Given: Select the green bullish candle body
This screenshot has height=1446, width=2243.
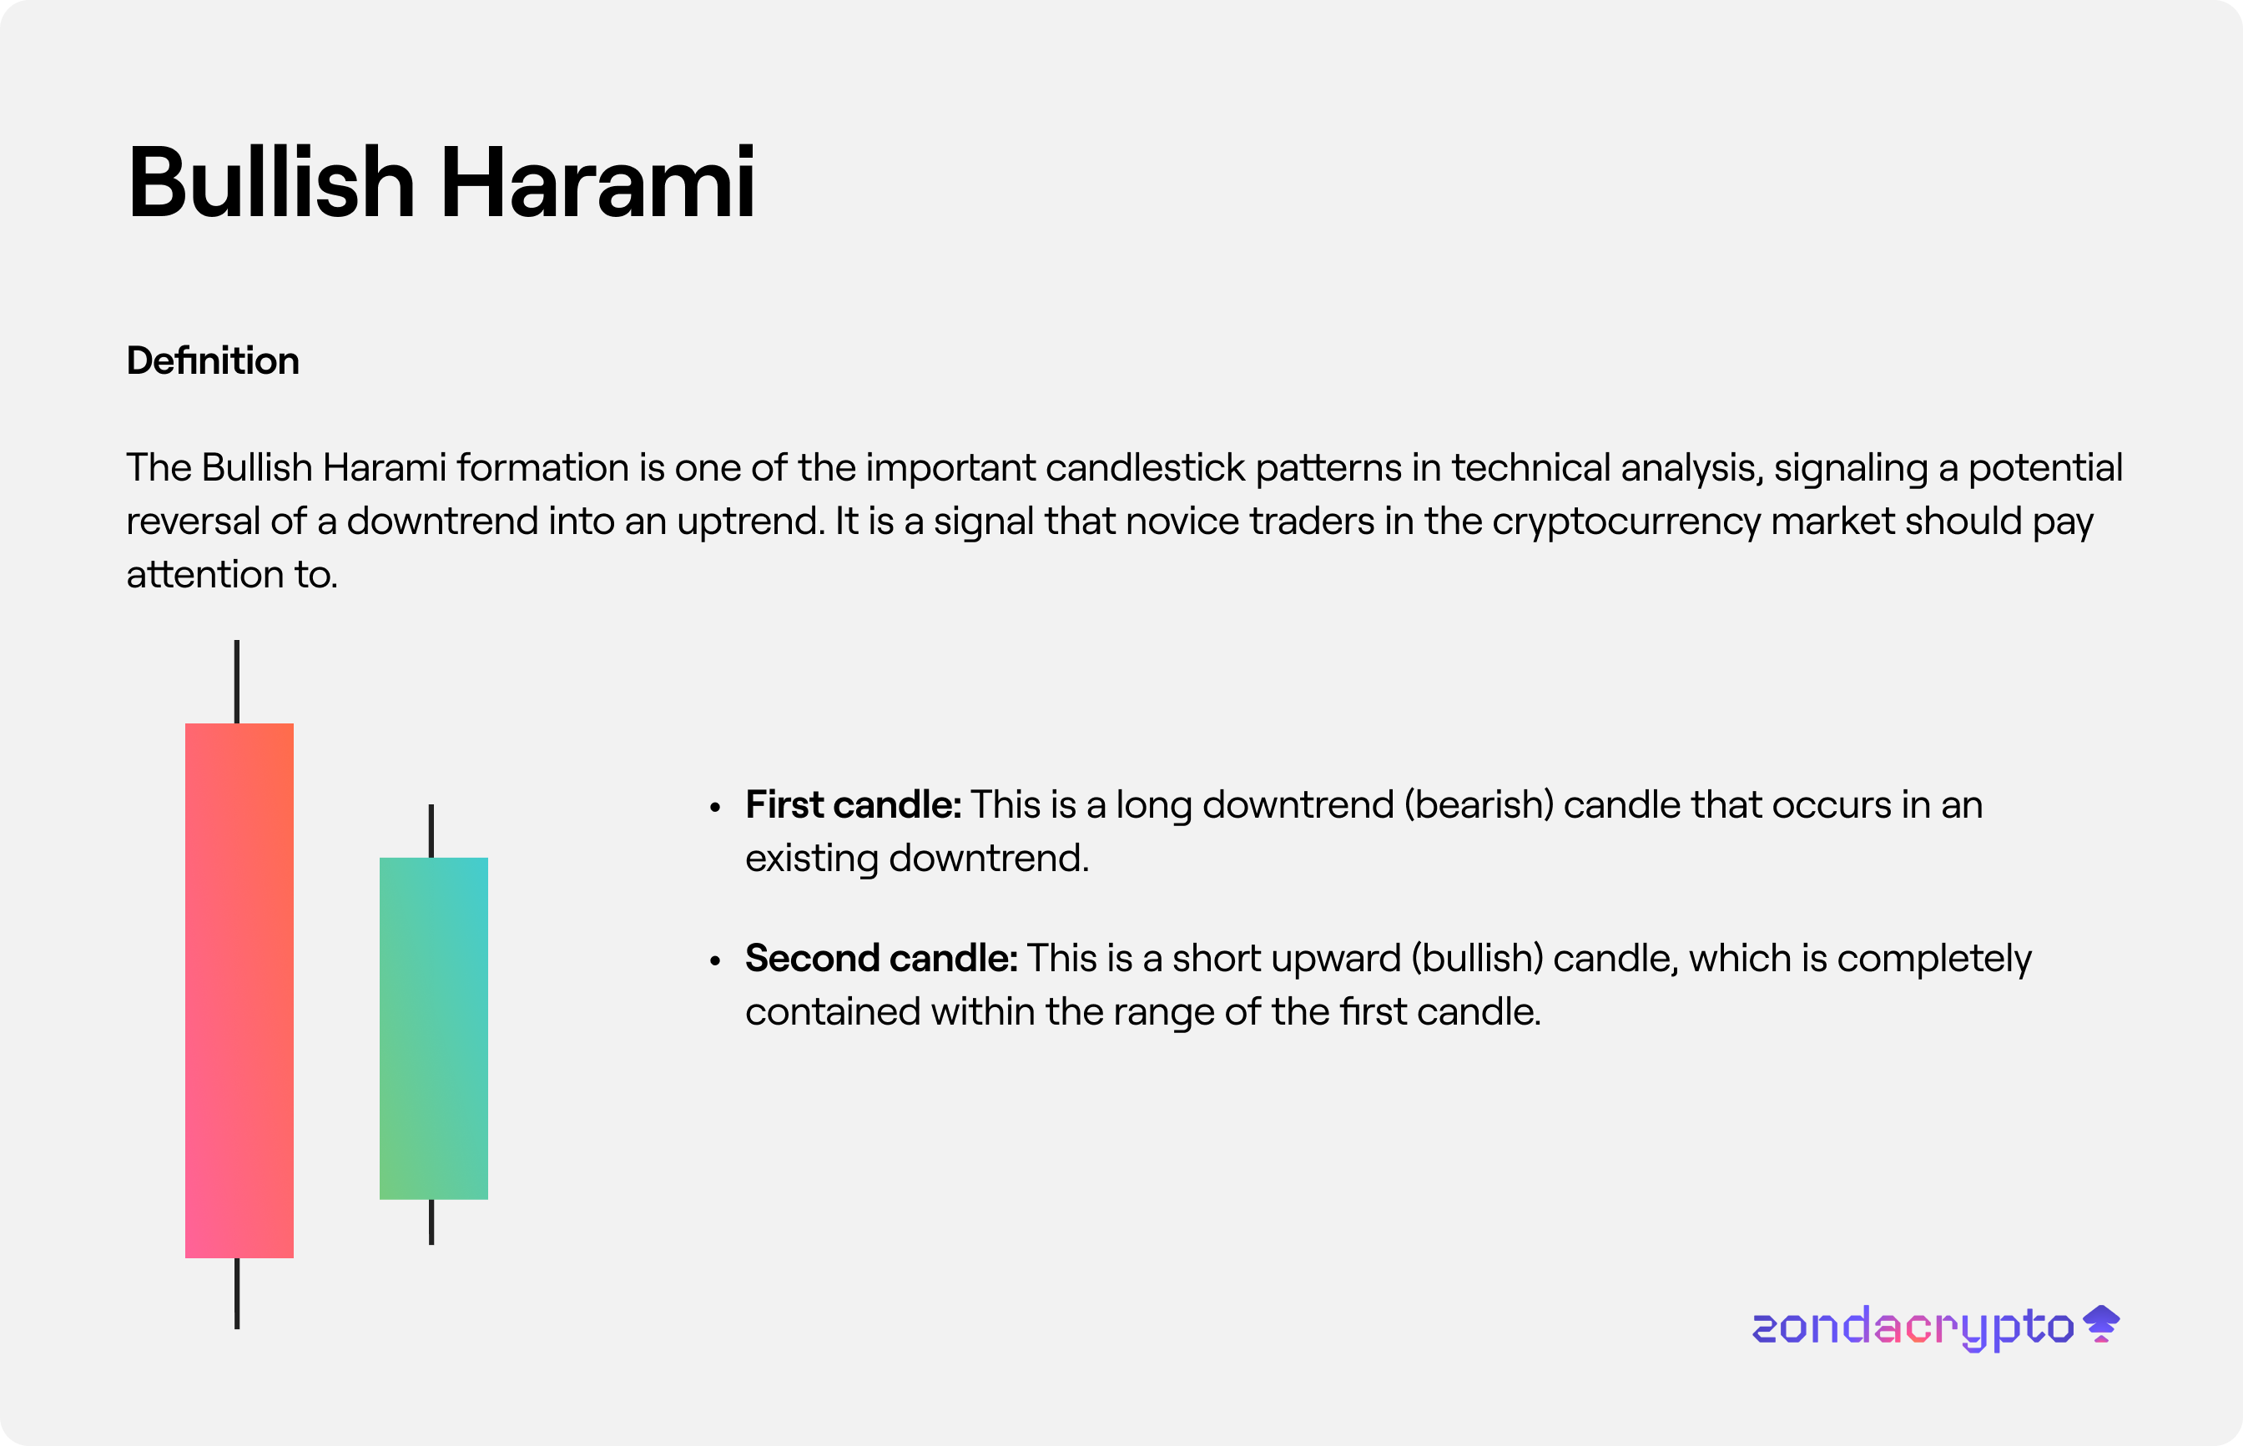Looking at the screenshot, I should coord(433,1028).
